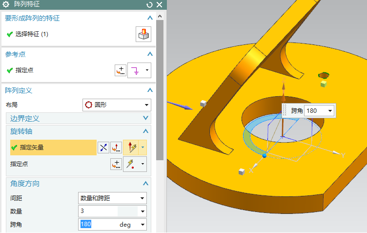Collapse the 旋转轴 section
This screenshot has width=367, height=233.
tap(145, 131)
